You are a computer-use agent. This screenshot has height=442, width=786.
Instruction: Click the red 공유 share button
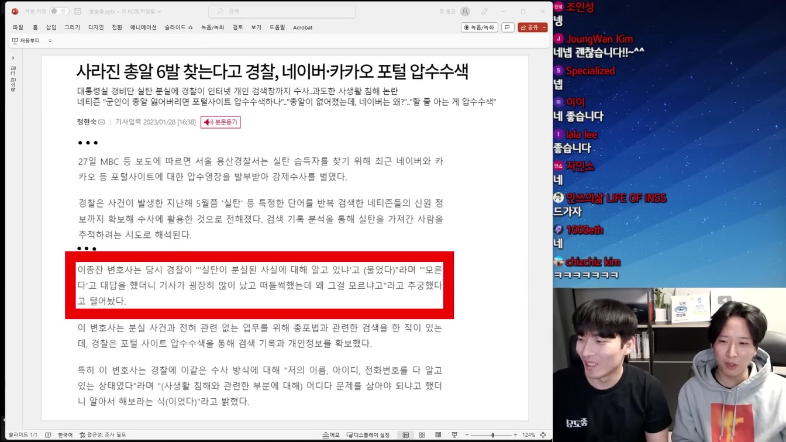(529, 27)
